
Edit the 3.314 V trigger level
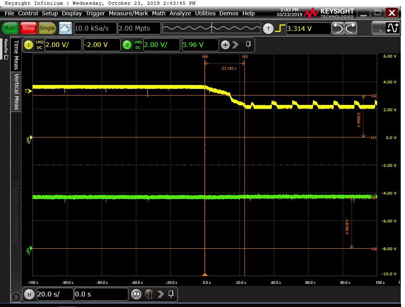pos(308,29)
